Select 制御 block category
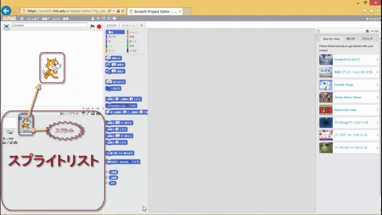This screenshot has width=382, height=215. click(x=136, y=37)
